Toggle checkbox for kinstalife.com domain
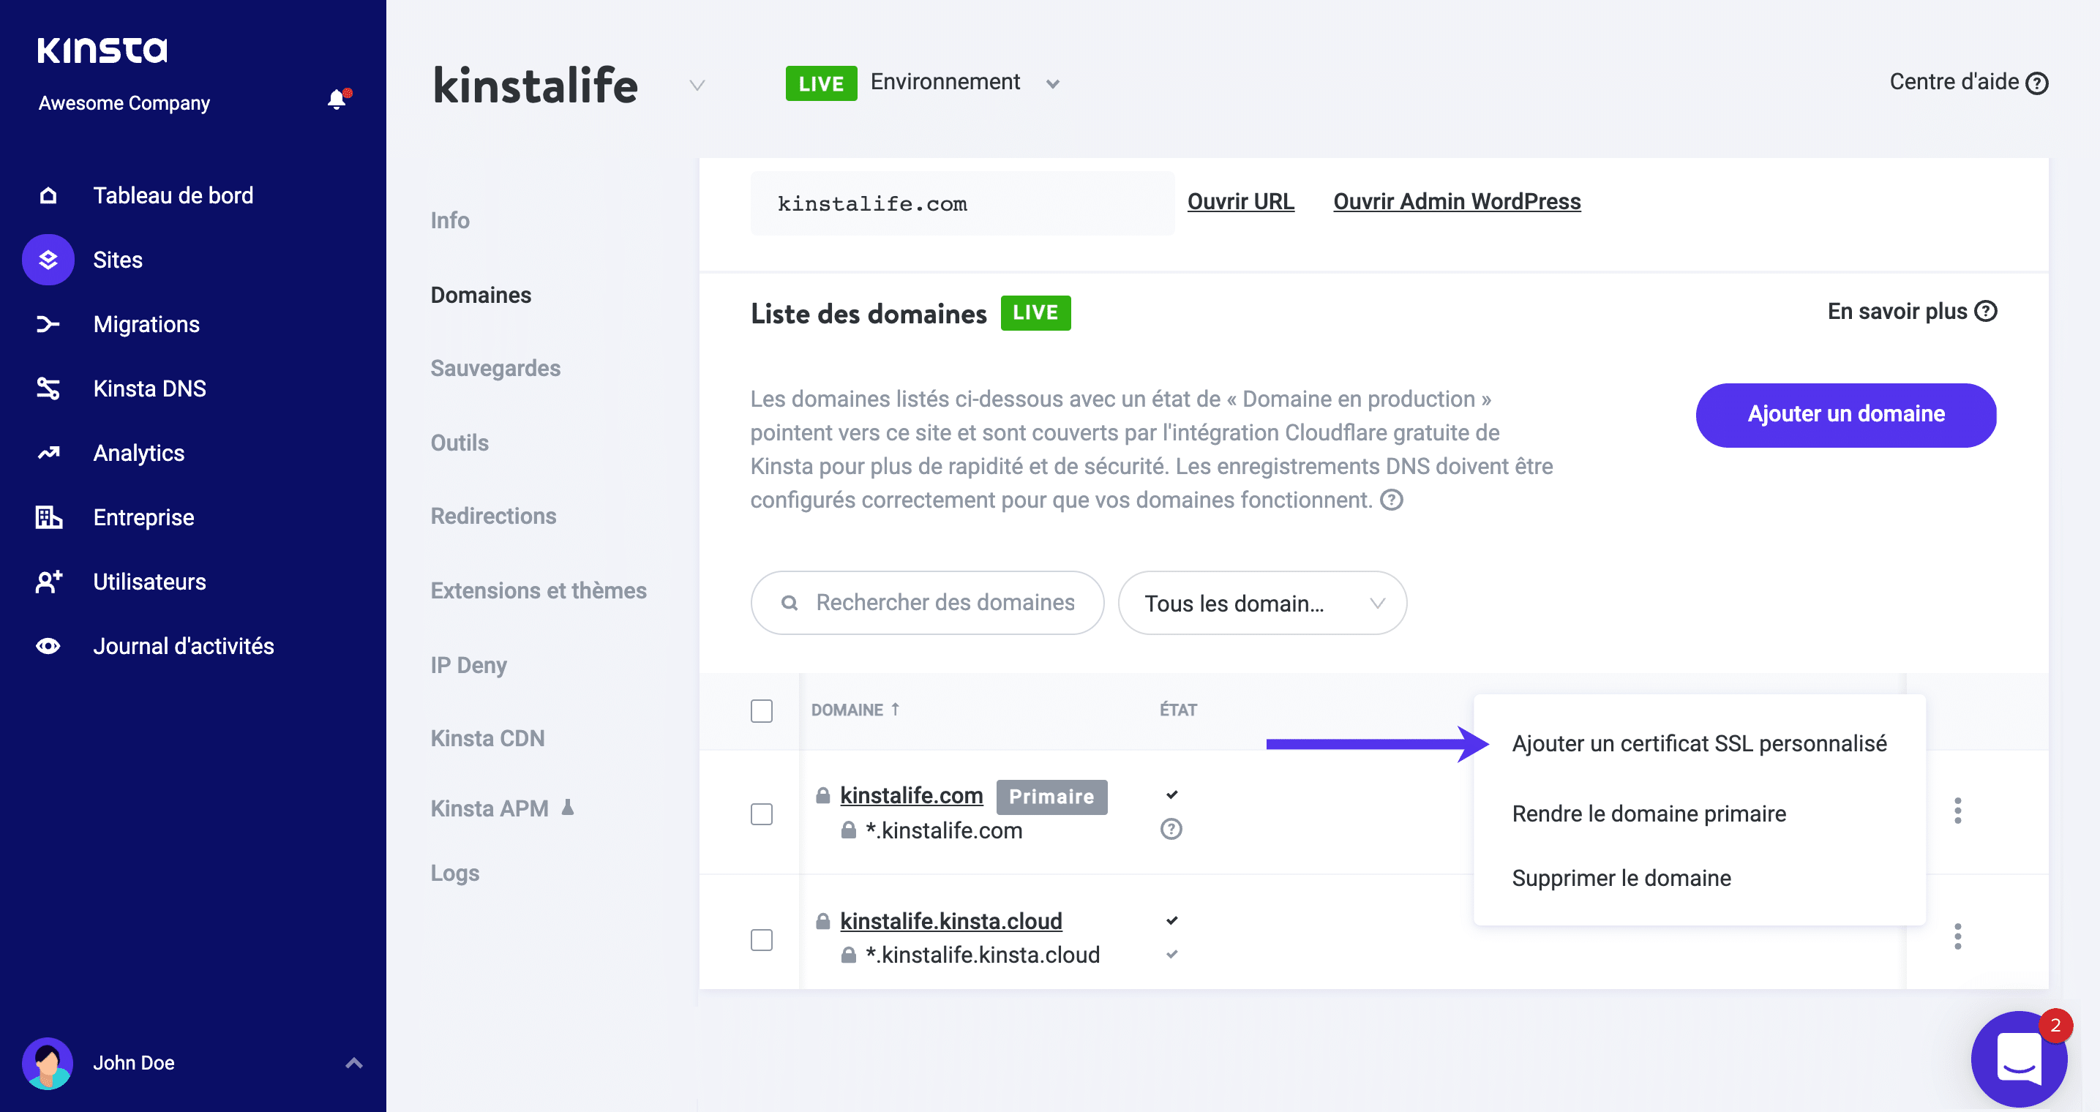2100x1112 pixels. pyautogui.click(x=762, y=812)
